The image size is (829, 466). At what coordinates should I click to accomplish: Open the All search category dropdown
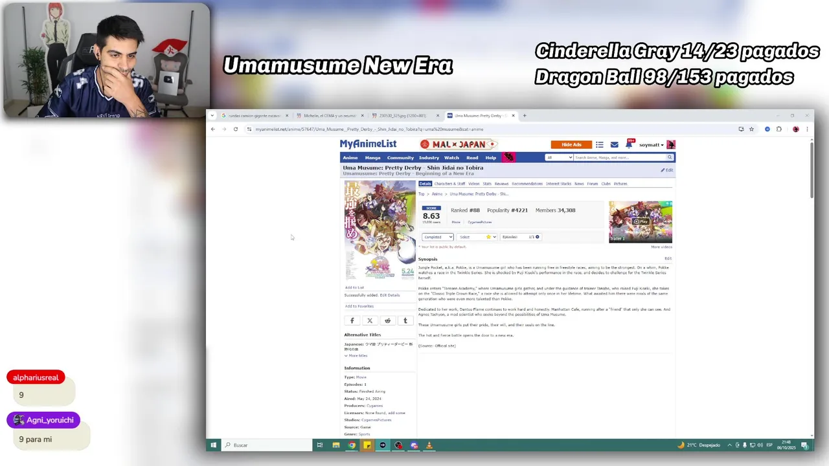(560, 157)
